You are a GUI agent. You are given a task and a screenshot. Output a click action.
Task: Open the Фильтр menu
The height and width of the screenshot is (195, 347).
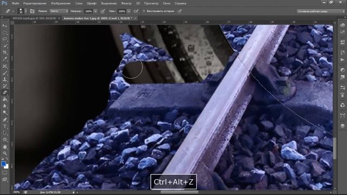(x=126, y=3)
